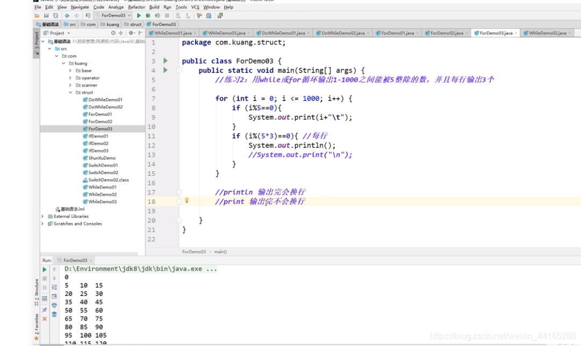Hide the Project panel with hide icon
The image size is (581, 346).
tap(141, 33)
